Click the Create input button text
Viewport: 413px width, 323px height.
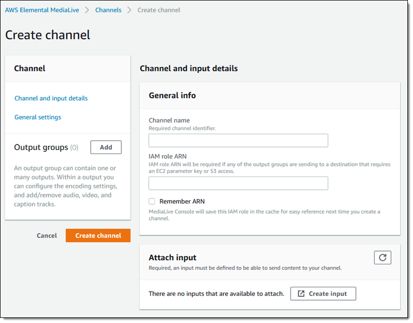click(x=328, y=293)
